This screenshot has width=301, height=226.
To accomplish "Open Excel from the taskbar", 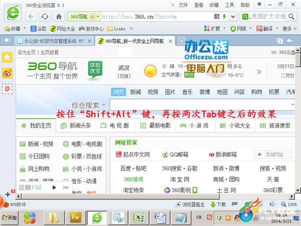I will tap(139, 217).
